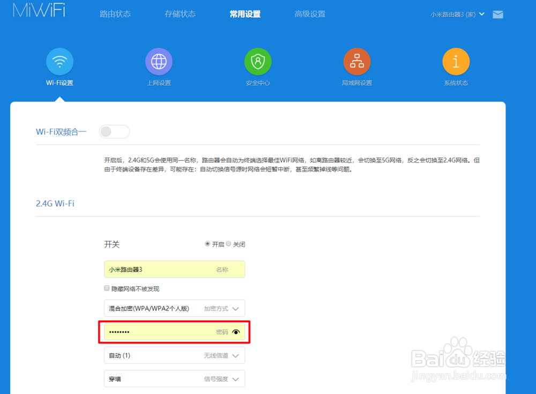Image resolution: width=536 pixels, height=394 pixels.
Task: Open the Wi-Fi设置 wireless icon
Action: point(60,62)
